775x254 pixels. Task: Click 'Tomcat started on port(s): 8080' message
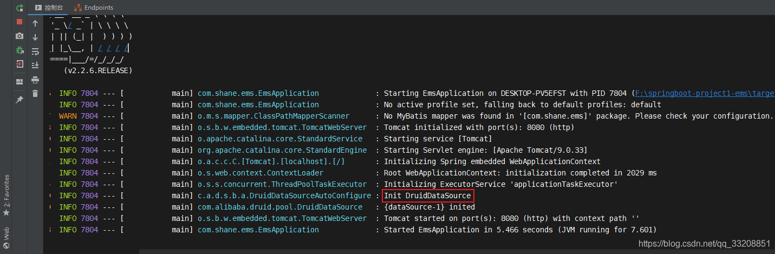(512, 218)
